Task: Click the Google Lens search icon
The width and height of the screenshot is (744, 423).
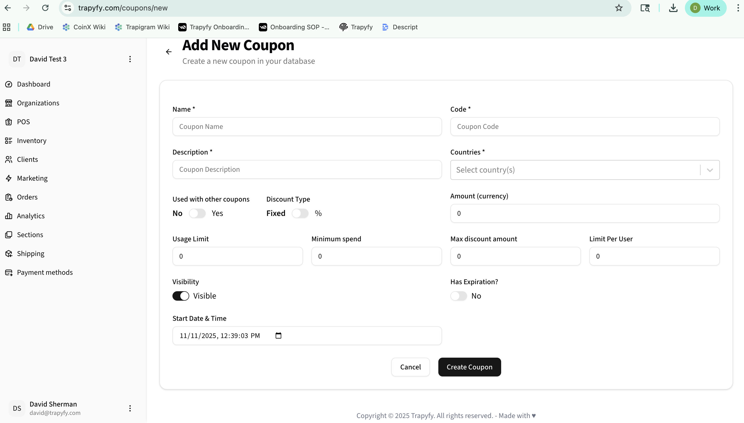Action: [645, 8]
